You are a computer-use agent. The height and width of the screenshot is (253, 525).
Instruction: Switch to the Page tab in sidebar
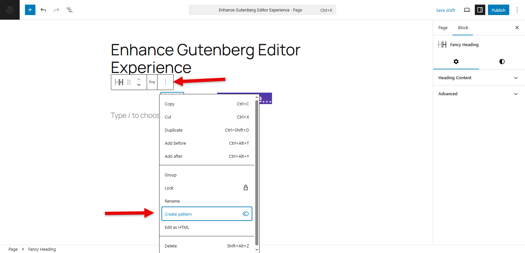(x=443, y=28)
